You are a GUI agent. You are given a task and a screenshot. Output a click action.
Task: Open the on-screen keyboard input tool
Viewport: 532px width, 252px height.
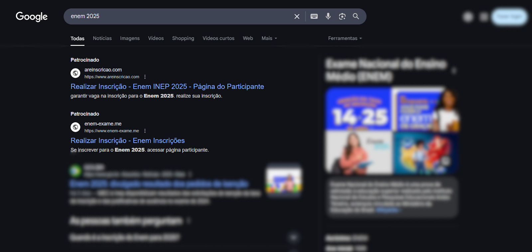point(314,16)
